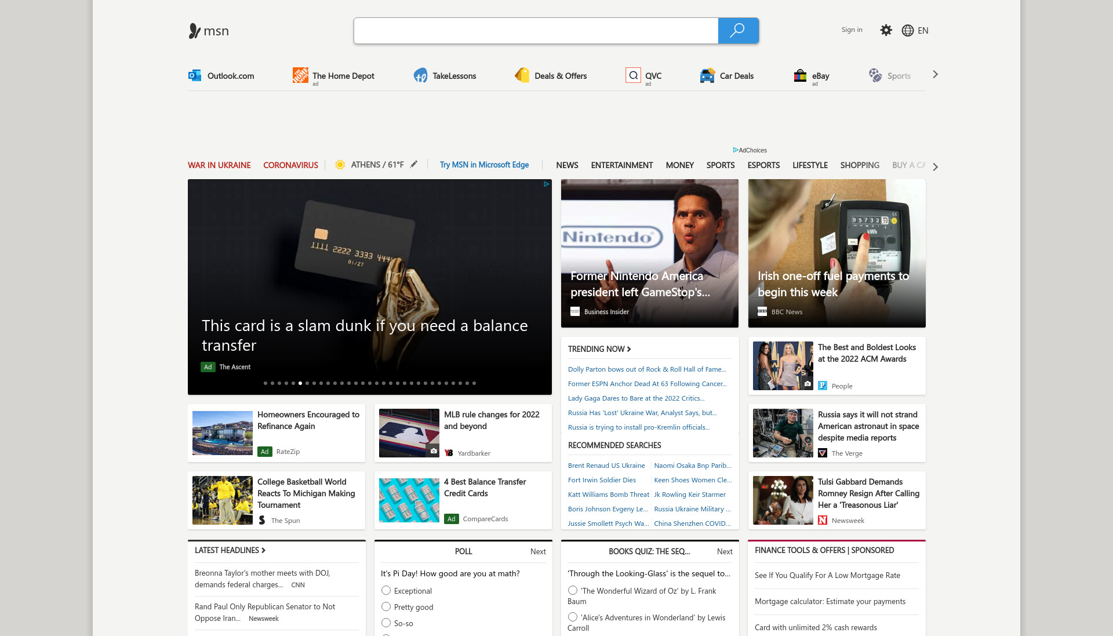Expand LATEST HEADLINES section
Screen dimensions: 1113x636
tap(230, 550)
